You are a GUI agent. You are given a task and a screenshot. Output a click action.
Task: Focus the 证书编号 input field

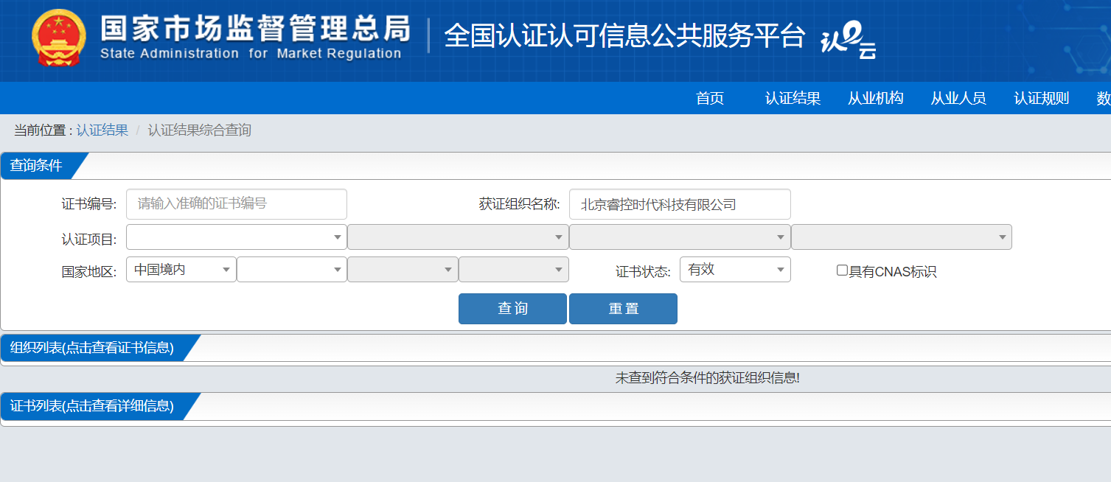point(237,204)
